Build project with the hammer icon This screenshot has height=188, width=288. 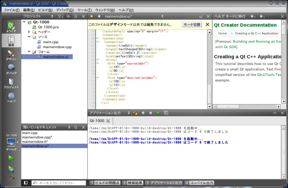[x=11, y=178]
